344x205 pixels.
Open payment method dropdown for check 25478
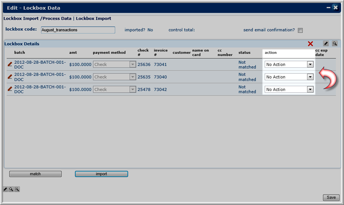point(114,89)
